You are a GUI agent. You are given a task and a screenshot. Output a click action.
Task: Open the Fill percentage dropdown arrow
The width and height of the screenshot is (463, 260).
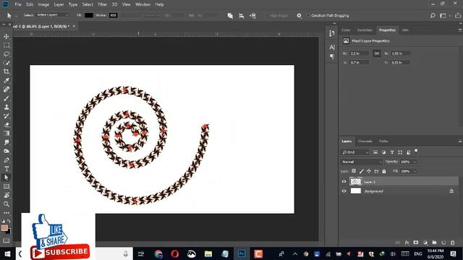(415, 171)
